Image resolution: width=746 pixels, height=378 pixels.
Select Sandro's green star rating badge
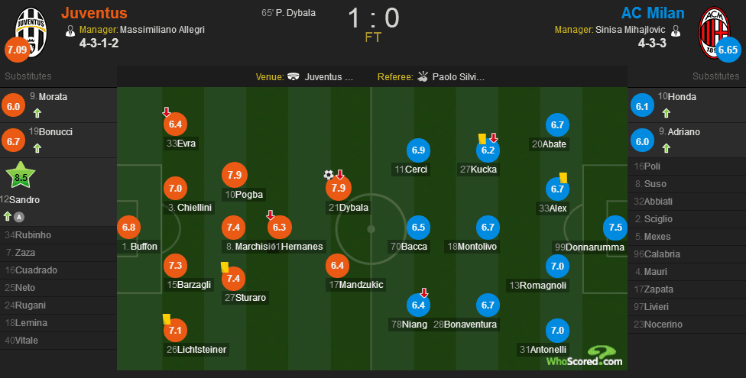[x=21, y=175]
